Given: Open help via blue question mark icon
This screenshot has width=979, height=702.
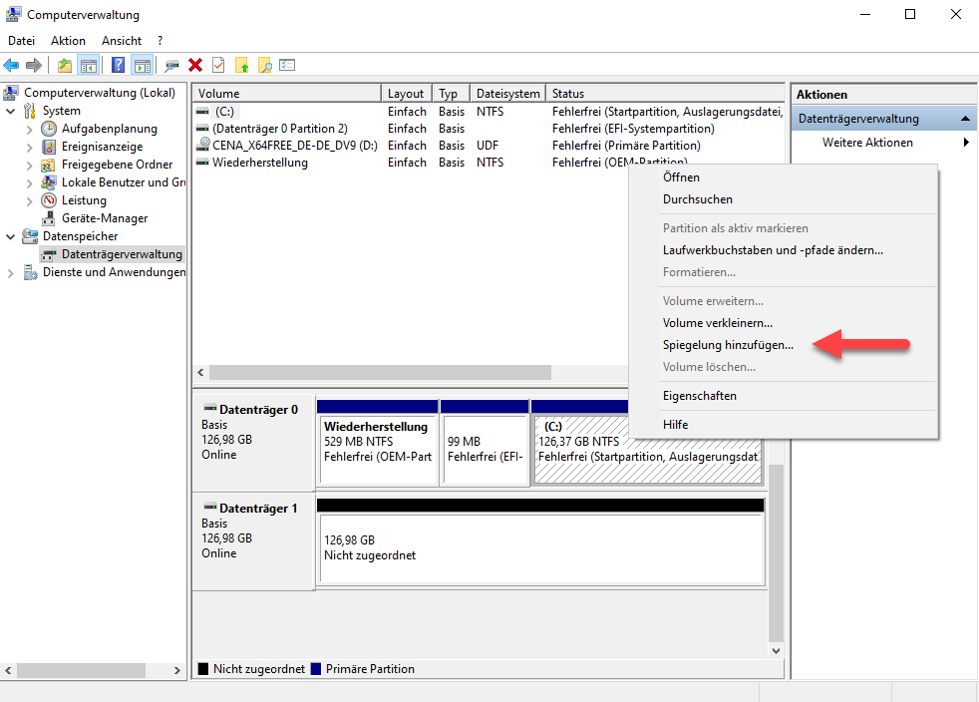Looking at the screenshot, I should pos(118,65).
